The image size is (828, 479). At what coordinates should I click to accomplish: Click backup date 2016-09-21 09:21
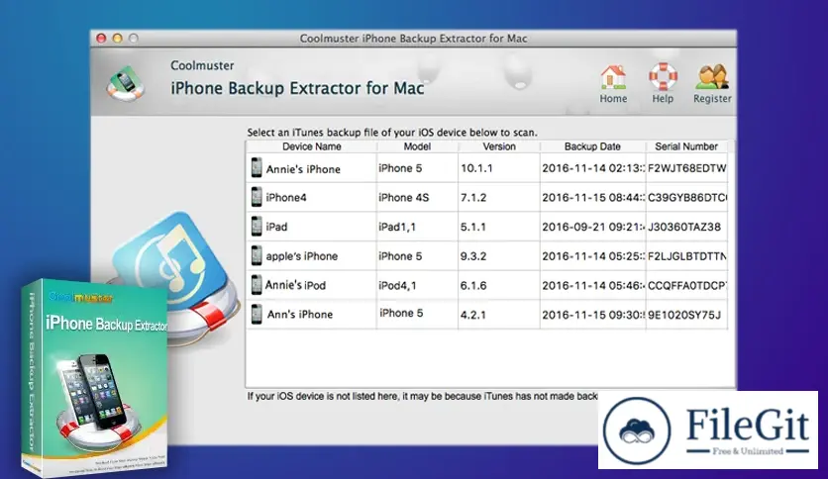click(593, 227)
